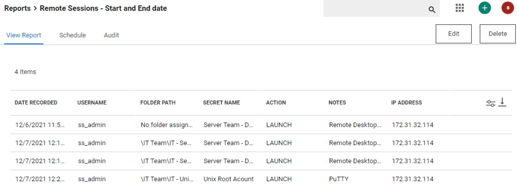Open the red user avatar menu
Screen dimensions: 517x190
click(x=508, y=8)
